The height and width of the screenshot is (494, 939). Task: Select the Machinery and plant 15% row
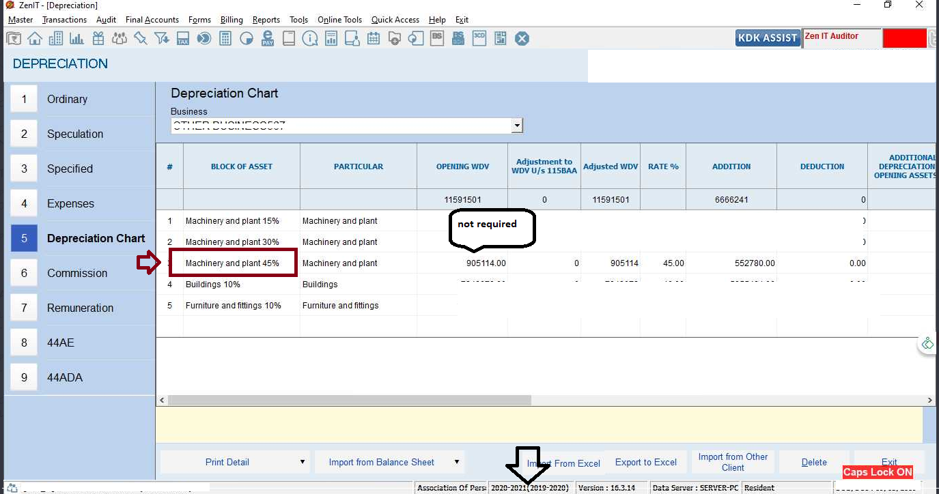pos(545,221)
